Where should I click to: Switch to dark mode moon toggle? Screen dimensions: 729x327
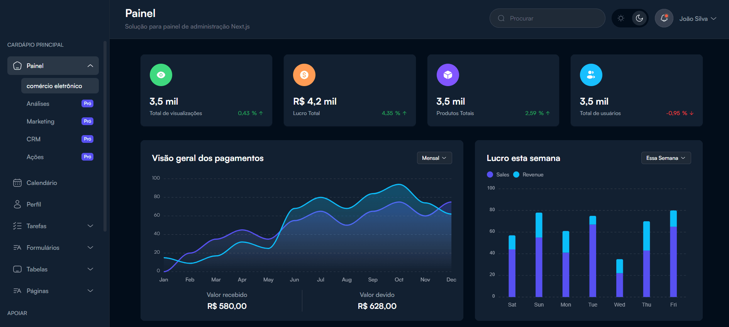pyautogui.click(x=639, y=18)
